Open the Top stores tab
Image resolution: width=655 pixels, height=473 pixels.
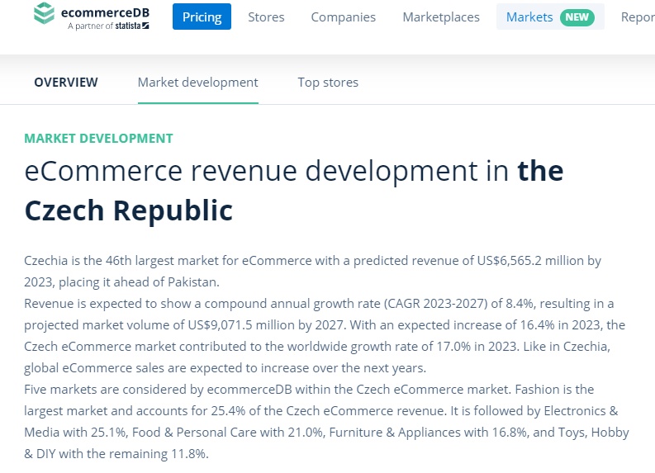(328, 82)
